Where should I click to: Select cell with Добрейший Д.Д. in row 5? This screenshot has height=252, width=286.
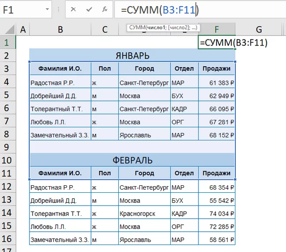60,95
